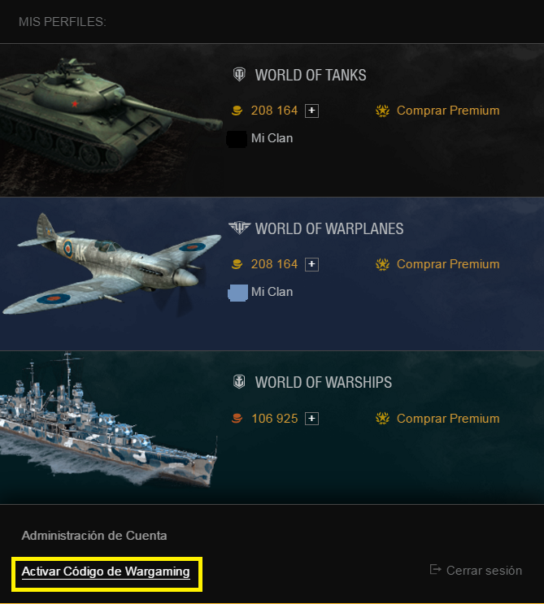Open Mi Clan under World of Warplanes
Image resolution: width=544 pixels, height=604 pixels.
272,292
